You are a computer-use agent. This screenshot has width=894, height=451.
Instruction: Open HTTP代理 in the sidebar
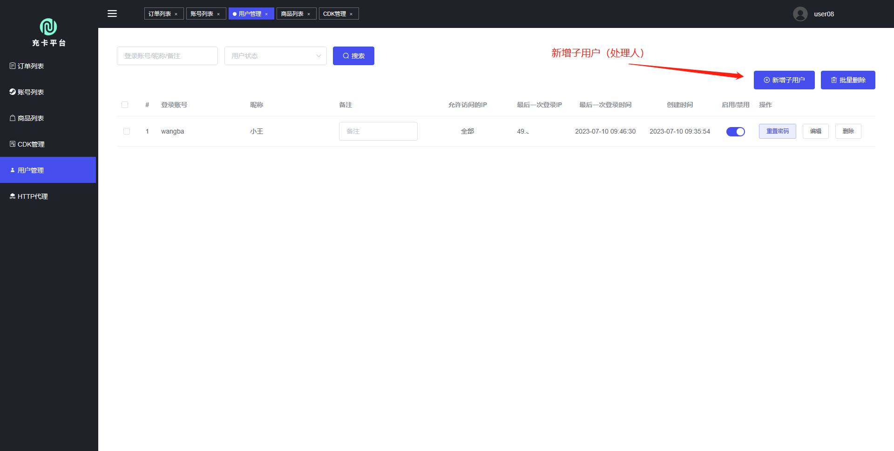click(x=48, y=196)
